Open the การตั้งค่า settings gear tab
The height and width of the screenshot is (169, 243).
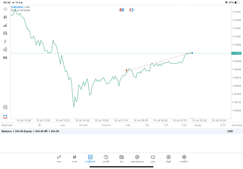[x=184, y=158]
